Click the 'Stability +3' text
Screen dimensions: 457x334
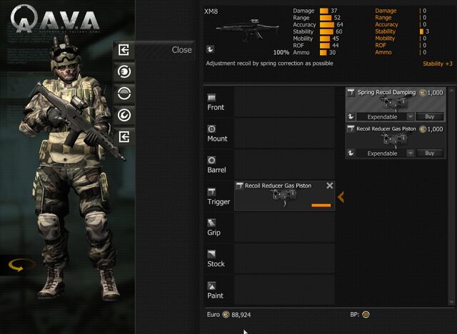pyautogui.click(x=438, y=64)
